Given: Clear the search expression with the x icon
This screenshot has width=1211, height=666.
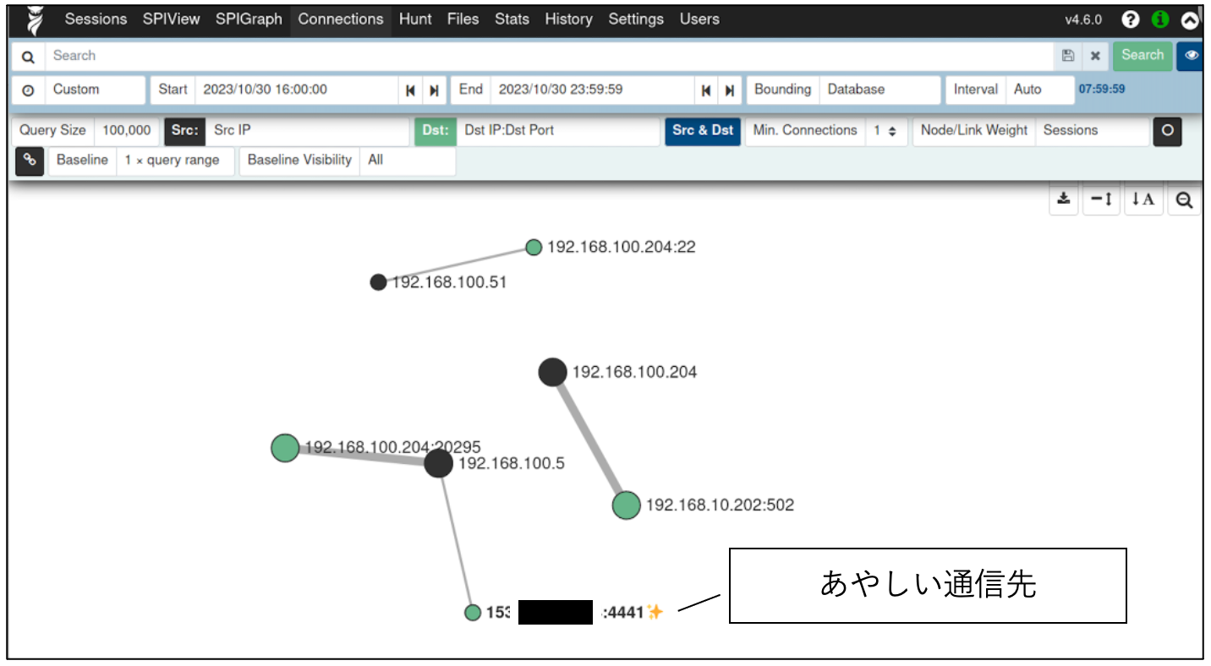Looking at the screenshot, I should click(1095, 56).
